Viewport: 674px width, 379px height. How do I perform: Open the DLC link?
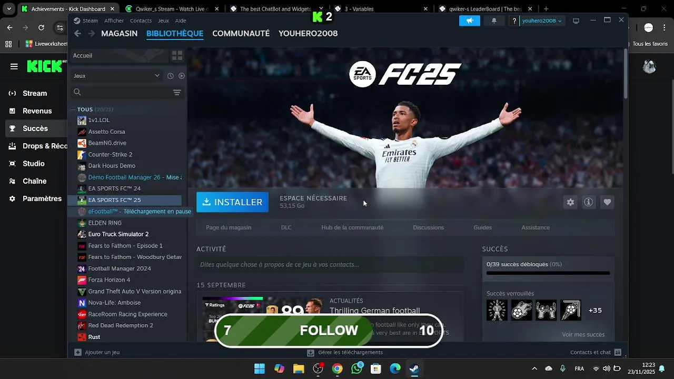286,227
